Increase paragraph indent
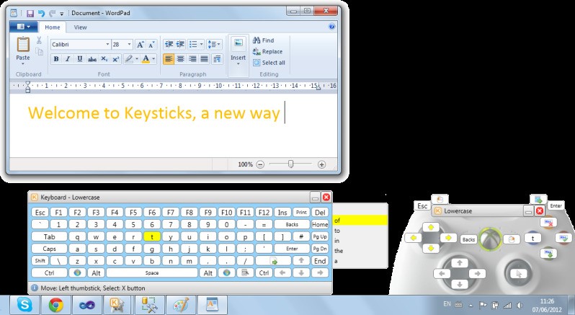 point(180,45)
